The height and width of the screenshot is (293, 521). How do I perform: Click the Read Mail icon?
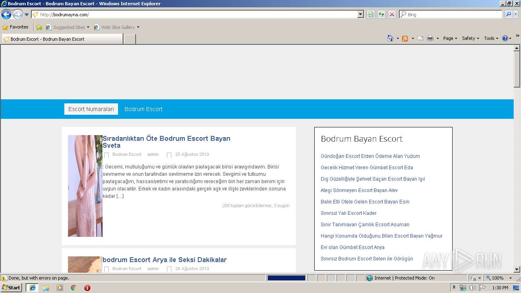coord(420,38)
